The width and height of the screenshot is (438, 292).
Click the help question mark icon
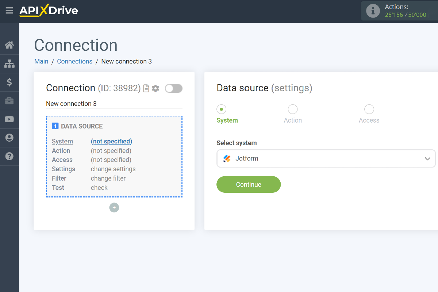pyautogui.click(x=9, y=156)
